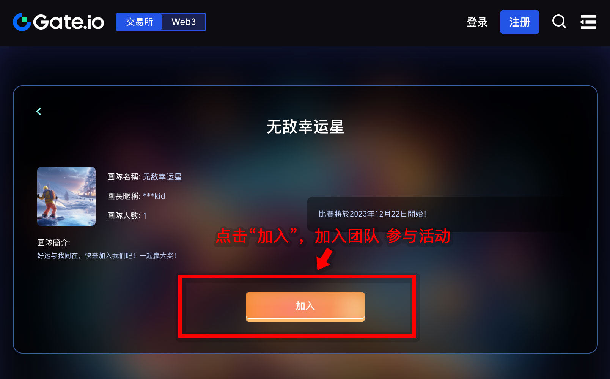Click the 登录 login link
This screenshot has width=610, height=379.
pyautogui.click(x=477, y=22)
